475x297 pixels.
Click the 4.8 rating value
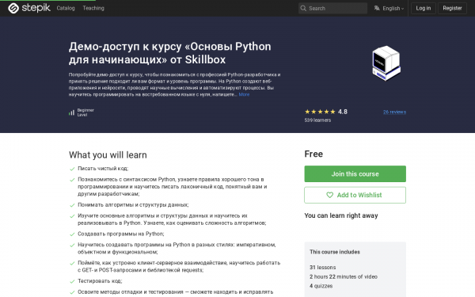point(343,112)
